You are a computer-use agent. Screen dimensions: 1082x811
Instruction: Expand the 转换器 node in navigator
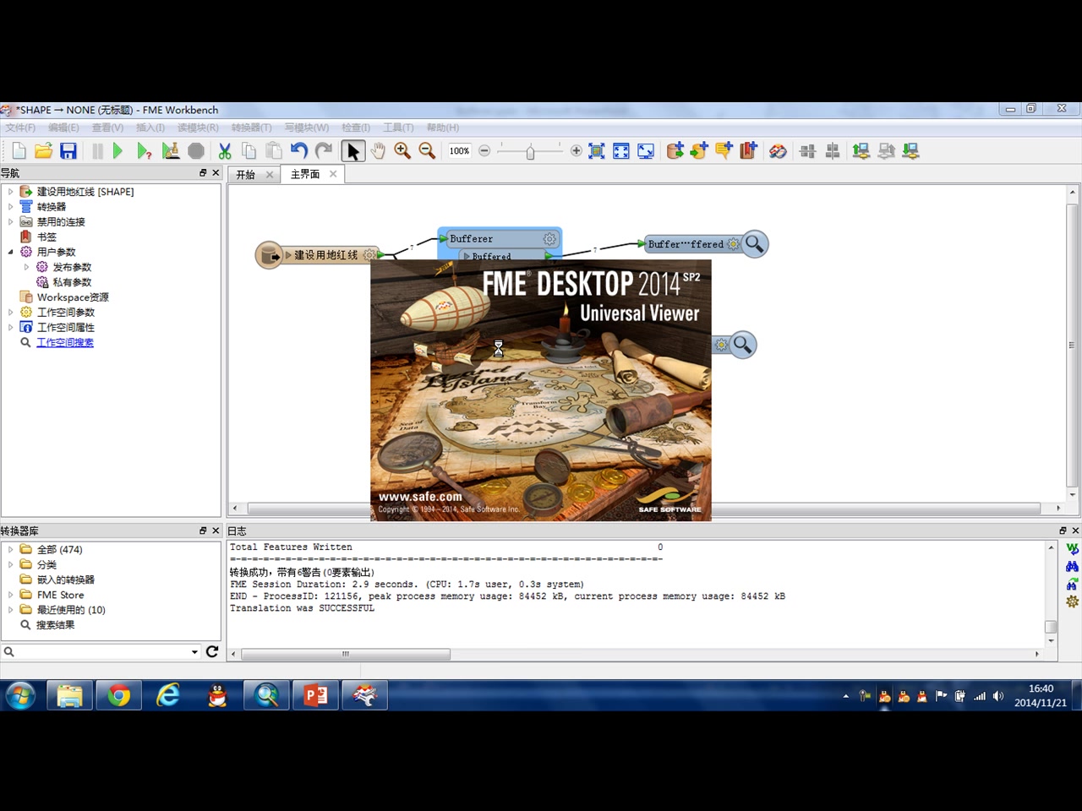point(10,207)
